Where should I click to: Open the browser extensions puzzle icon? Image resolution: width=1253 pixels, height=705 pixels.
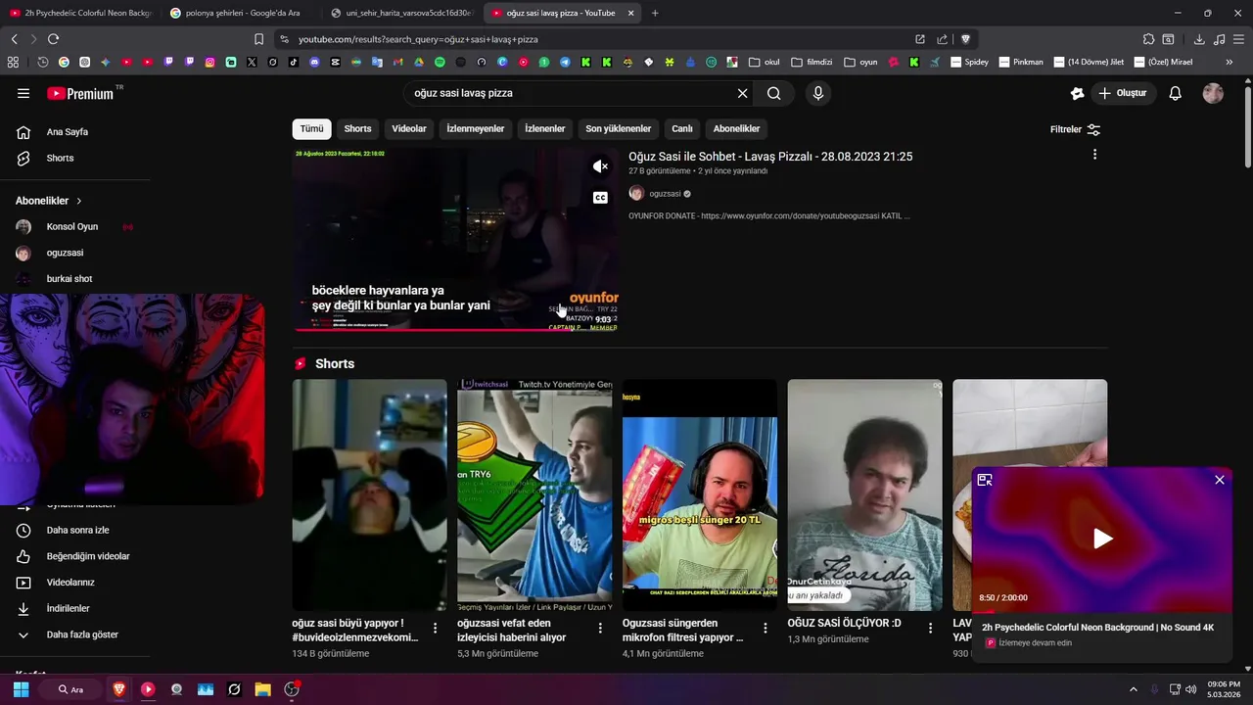coord(1148,39)
